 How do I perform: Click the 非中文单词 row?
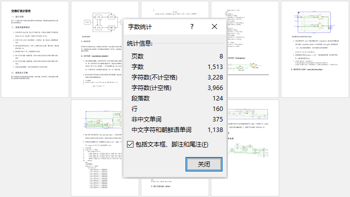click(x=177, y=119)
